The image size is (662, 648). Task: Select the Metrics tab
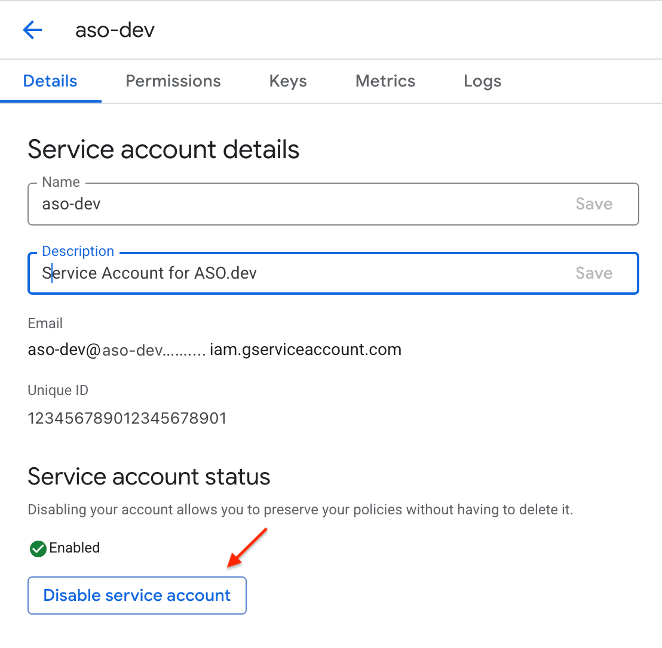click(385, 81)
